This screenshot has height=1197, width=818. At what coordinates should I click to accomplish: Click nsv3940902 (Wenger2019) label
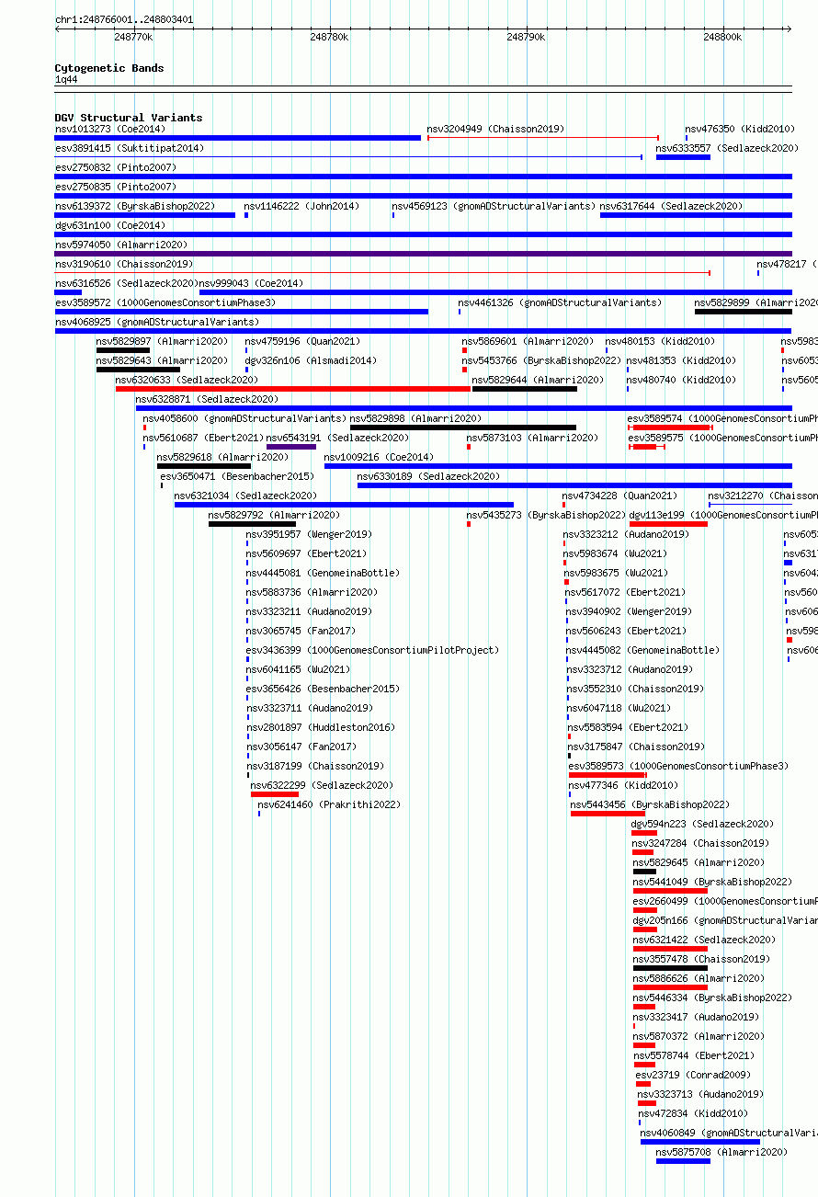tap(629, 611)
